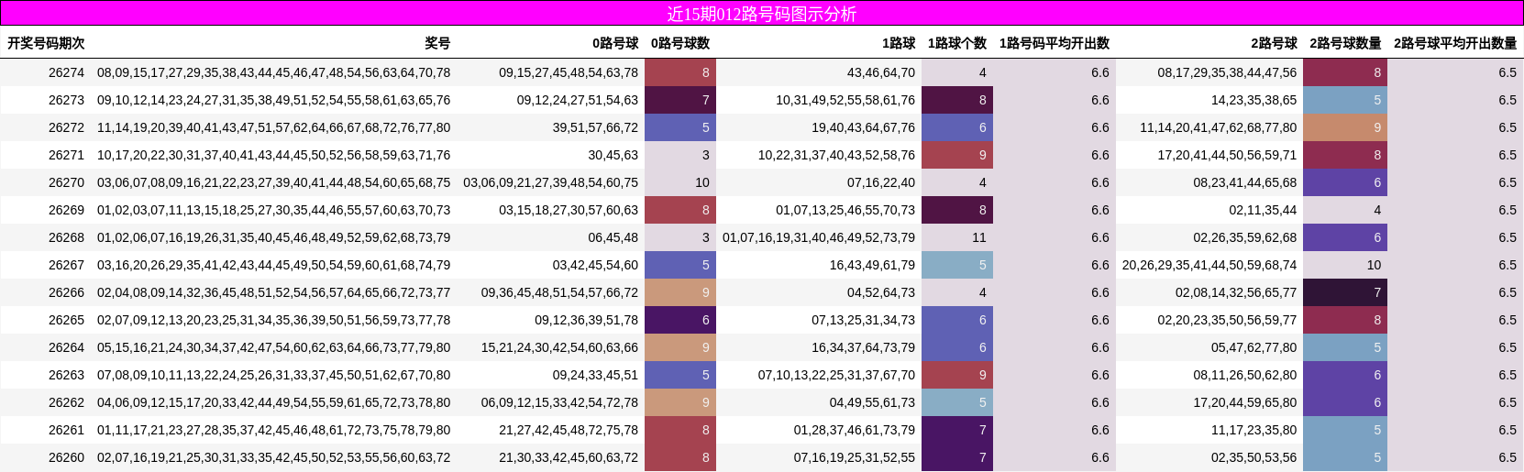Select winning numbers starting 08,09,15,17 for issue 26274

[273, 72]
